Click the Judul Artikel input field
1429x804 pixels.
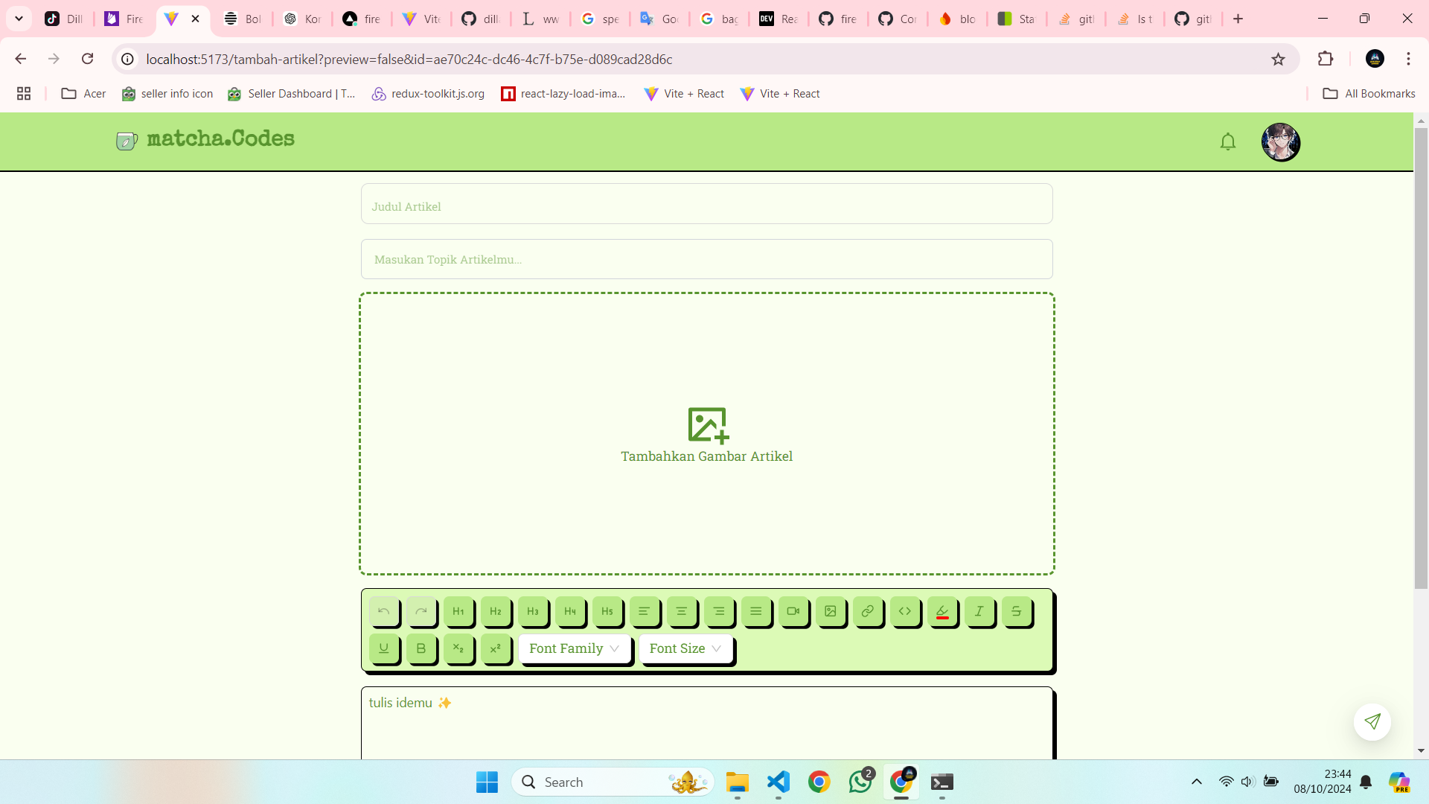[x=706, y=204]
